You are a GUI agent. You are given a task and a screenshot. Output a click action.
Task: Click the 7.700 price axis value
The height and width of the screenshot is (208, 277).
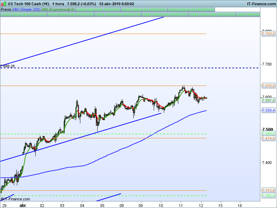point(267,64)
